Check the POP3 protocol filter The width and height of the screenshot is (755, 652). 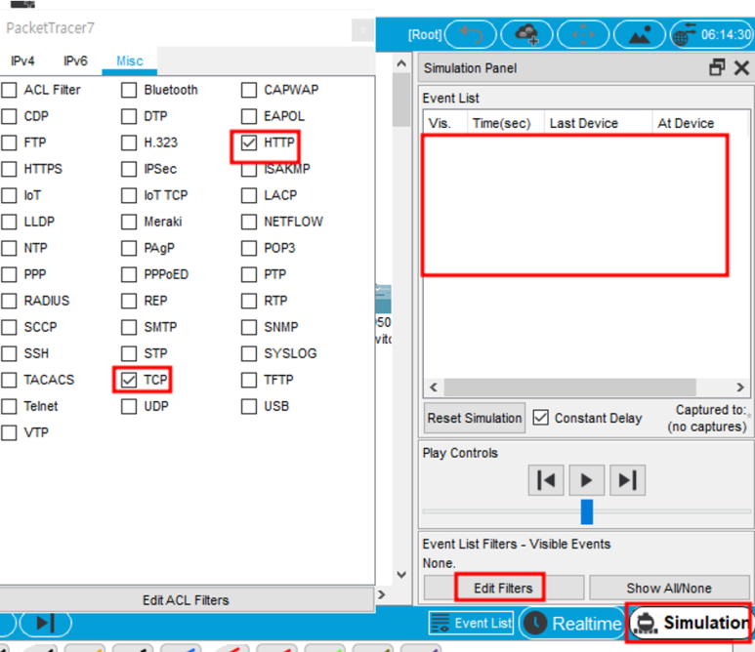249,248
